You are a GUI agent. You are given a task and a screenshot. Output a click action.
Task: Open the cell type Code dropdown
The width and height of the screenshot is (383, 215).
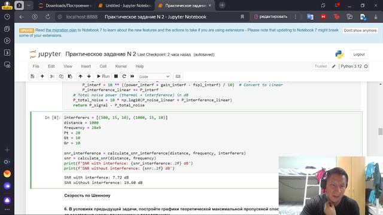(x=154, y=76)
